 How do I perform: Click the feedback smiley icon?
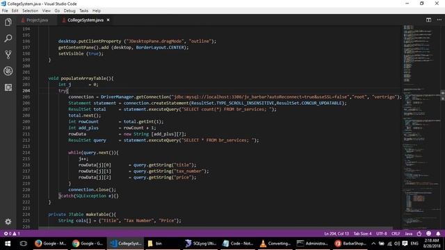click(x=429, y=233)
